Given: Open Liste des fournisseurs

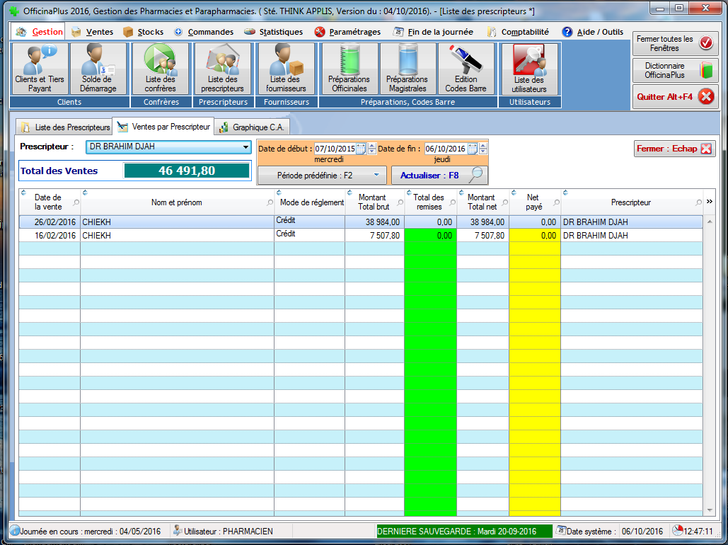Looking at the screenshot, I should click(x=286, y=69).
